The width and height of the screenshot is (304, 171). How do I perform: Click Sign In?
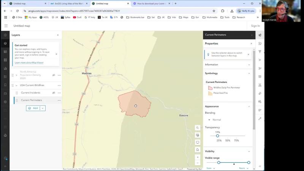[x=255, y=26]
